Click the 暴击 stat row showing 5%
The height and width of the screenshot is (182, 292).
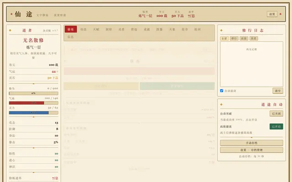(x=33, y=142)
